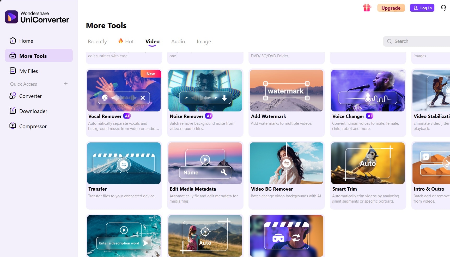Click the magnifier icon in Search
Viewport: 450px width, 257px height.
[389, 41]
